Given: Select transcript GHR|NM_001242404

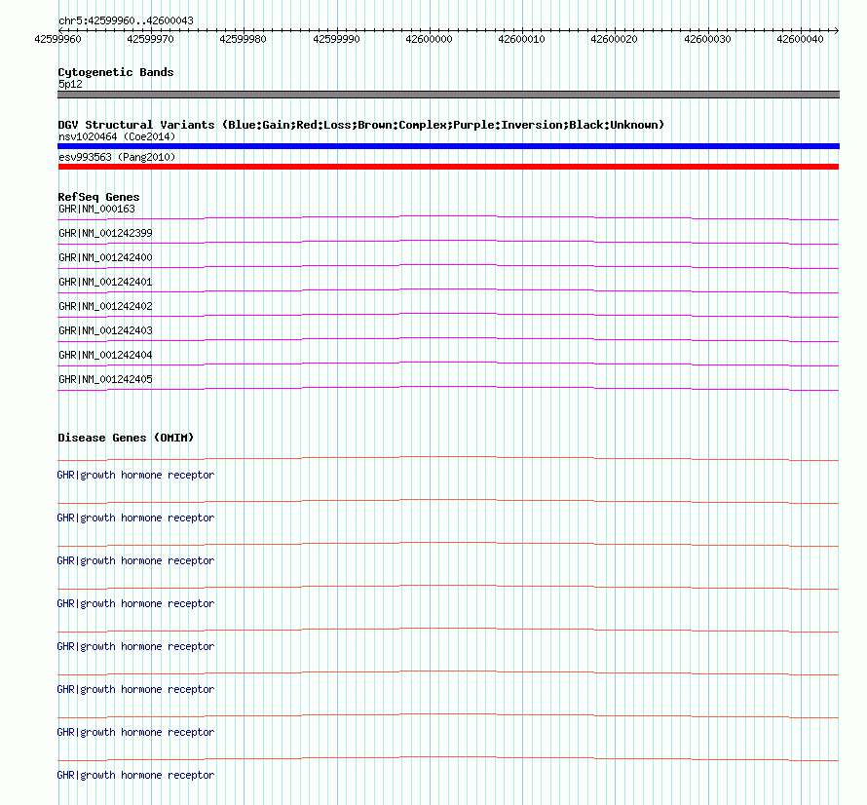Looking at the screenshot, I should tap(105, 355).
